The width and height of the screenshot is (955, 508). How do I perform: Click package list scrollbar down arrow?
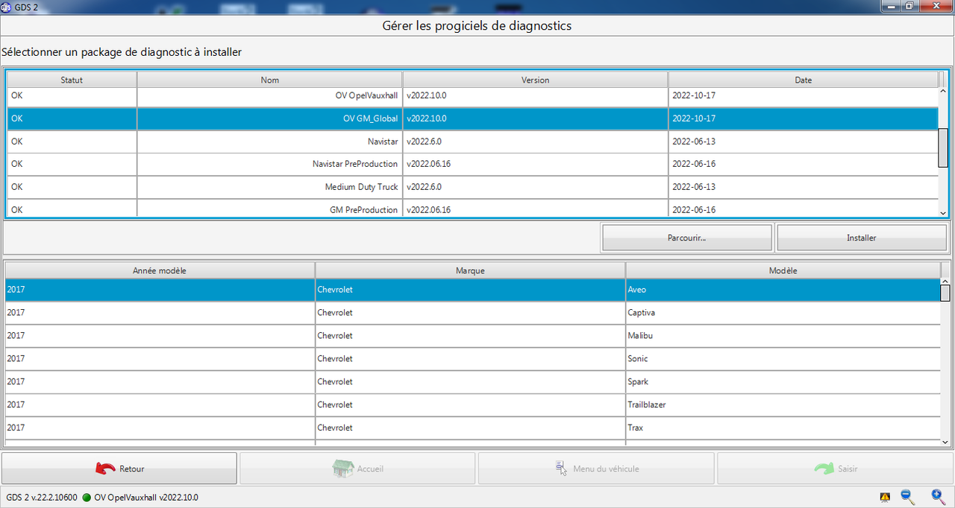(943, 212)
